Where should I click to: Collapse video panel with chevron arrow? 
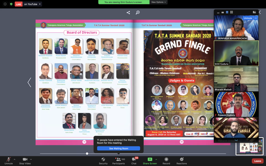(260, 12)
